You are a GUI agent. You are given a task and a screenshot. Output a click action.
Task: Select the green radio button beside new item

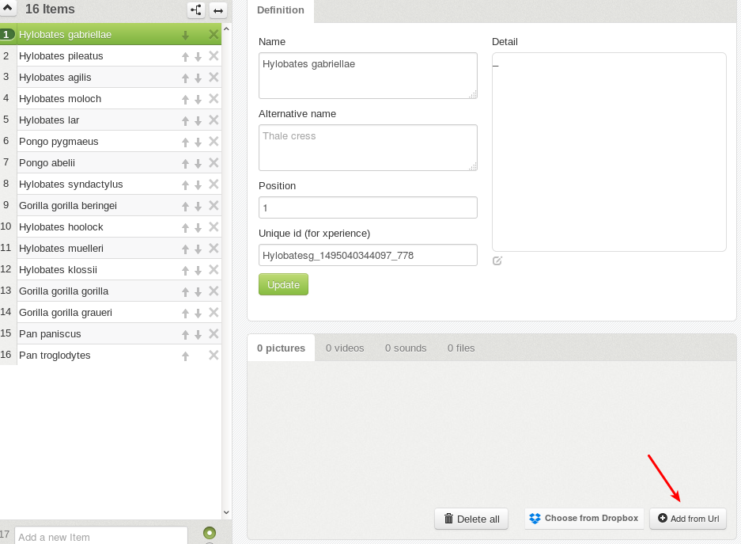(x=210, y=533)
